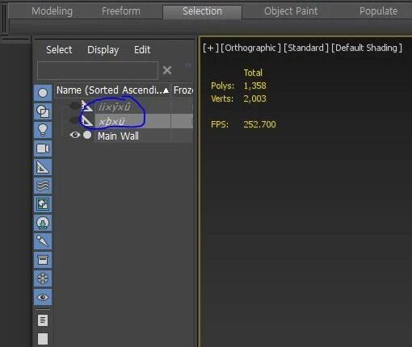Toggle Display Groups filter icon
Image resolution: width=412 pixels, height=347 pixels.
point(43,204)
